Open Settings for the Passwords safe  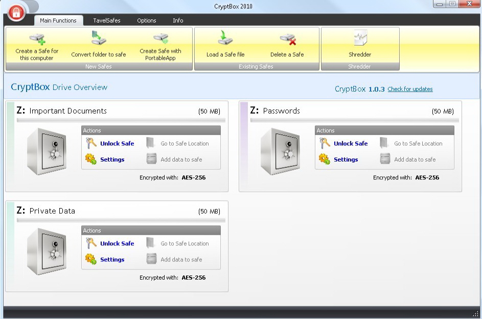coord(346,159)
